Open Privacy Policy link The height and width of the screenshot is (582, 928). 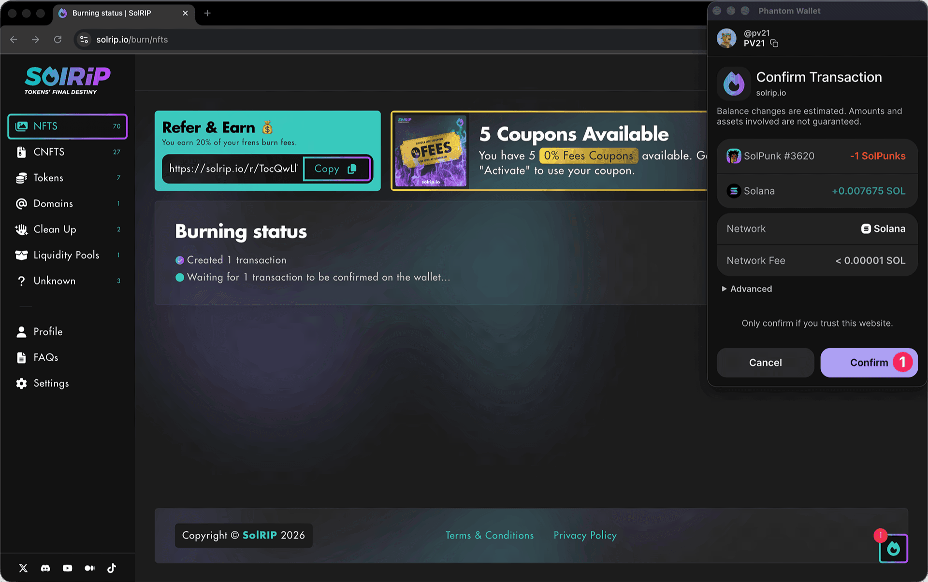click(x=585, y=535)
